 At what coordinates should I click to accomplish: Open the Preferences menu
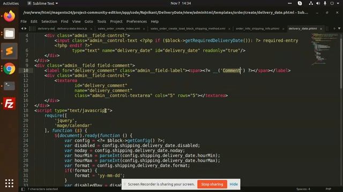(137, 21)
